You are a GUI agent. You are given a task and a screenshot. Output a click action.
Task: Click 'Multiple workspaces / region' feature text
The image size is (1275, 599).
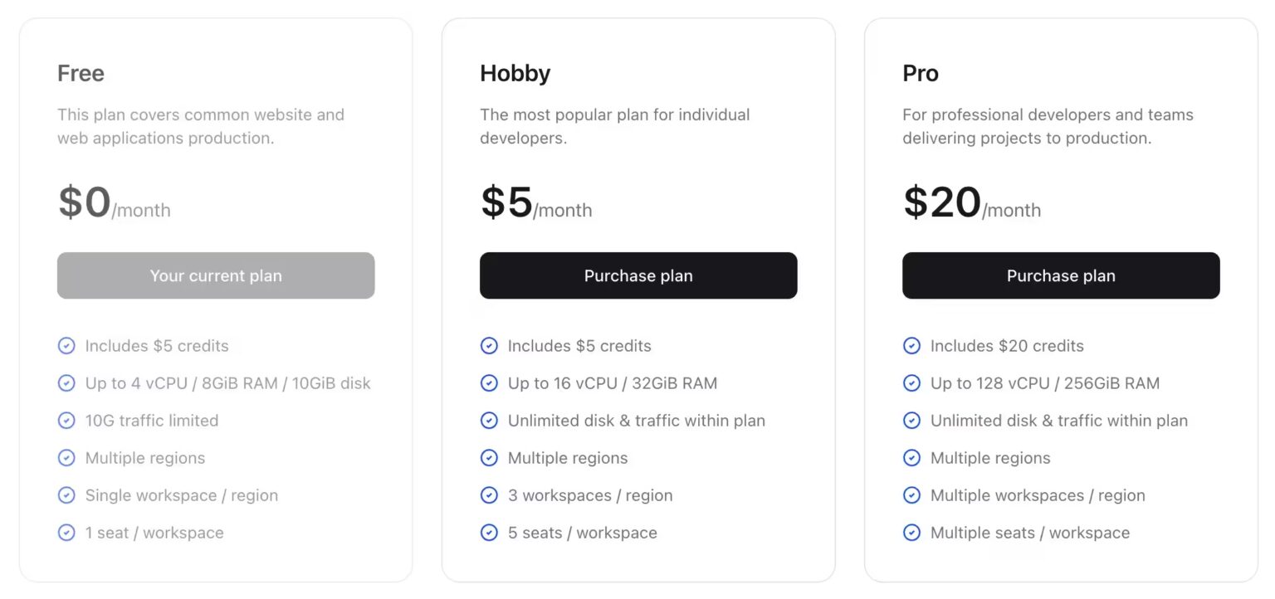pos(1037,495)
